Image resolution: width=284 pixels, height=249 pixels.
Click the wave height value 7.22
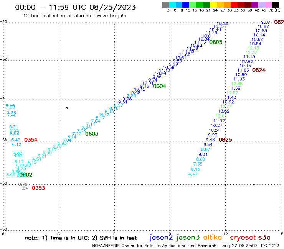pos(77,134)
